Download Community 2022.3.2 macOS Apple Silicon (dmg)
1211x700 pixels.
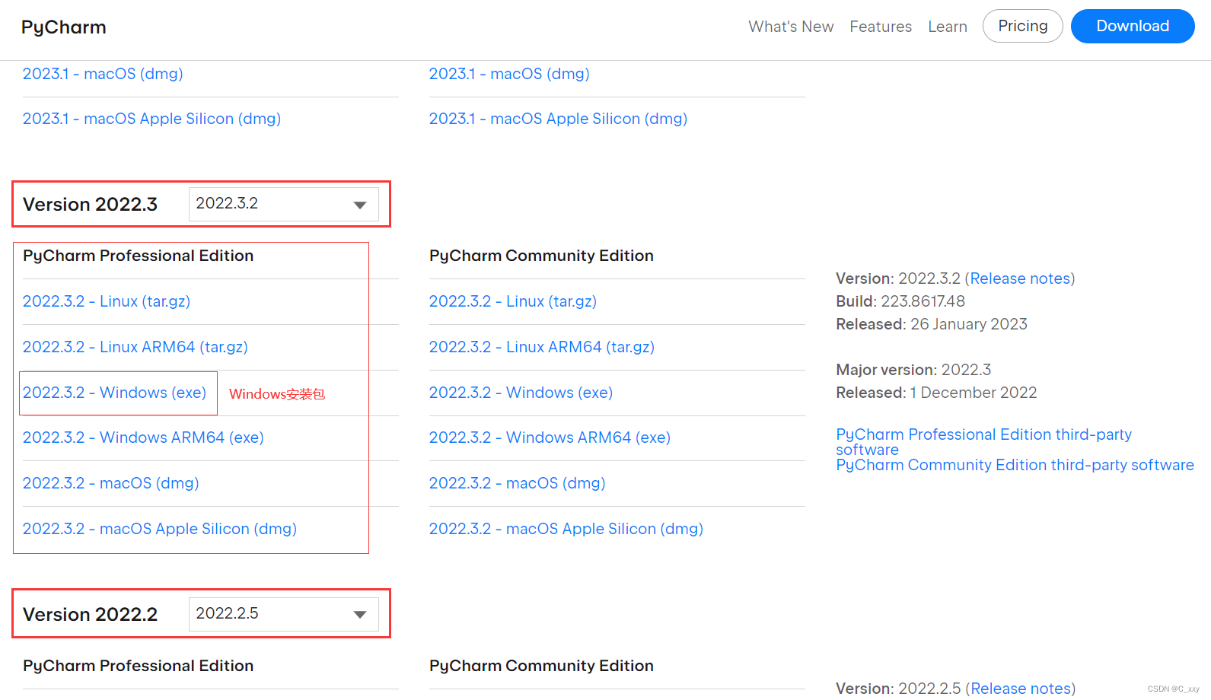click(x=566, y=529)
